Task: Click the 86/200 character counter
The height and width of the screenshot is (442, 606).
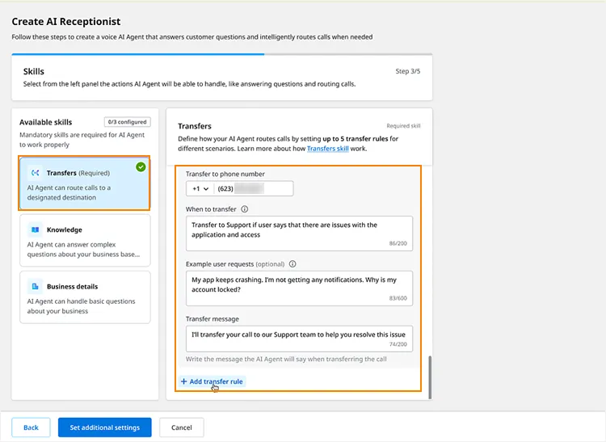Action: 398,243
